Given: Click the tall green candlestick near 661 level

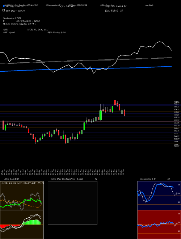Looking at the screenshot, I should pos(101,116).
